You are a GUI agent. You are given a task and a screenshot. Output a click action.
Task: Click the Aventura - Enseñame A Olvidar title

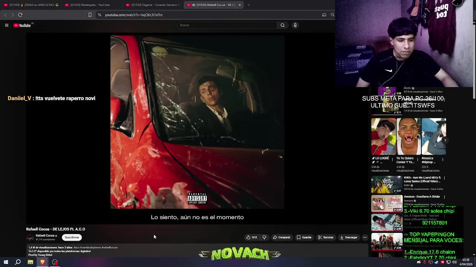pos(422,197)
